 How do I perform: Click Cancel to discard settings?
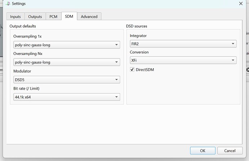coord(230,151)
